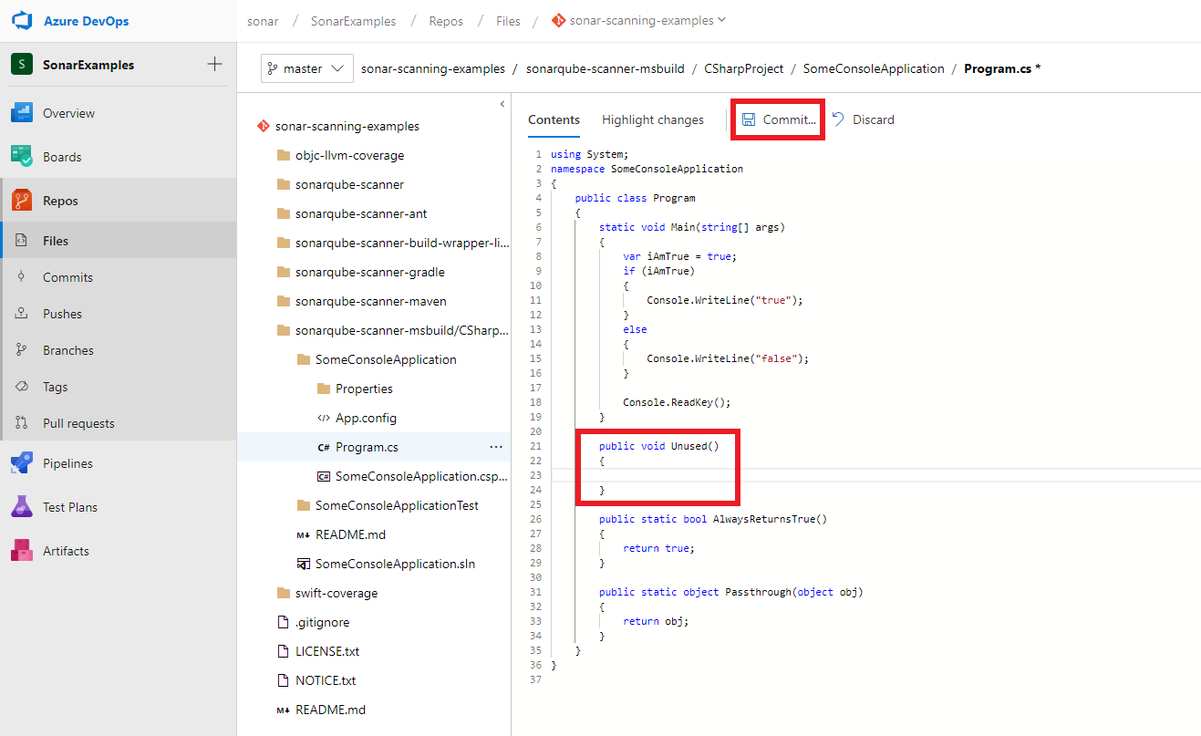Image resolution: width=1201 pixels, height=736 pixels.
Task: Click the Discard button
Action: coord(863,119)
